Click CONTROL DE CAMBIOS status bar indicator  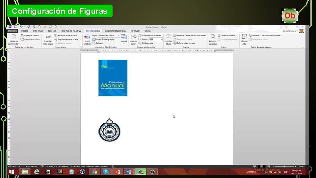pyautogui.click(x=90, y=167)
